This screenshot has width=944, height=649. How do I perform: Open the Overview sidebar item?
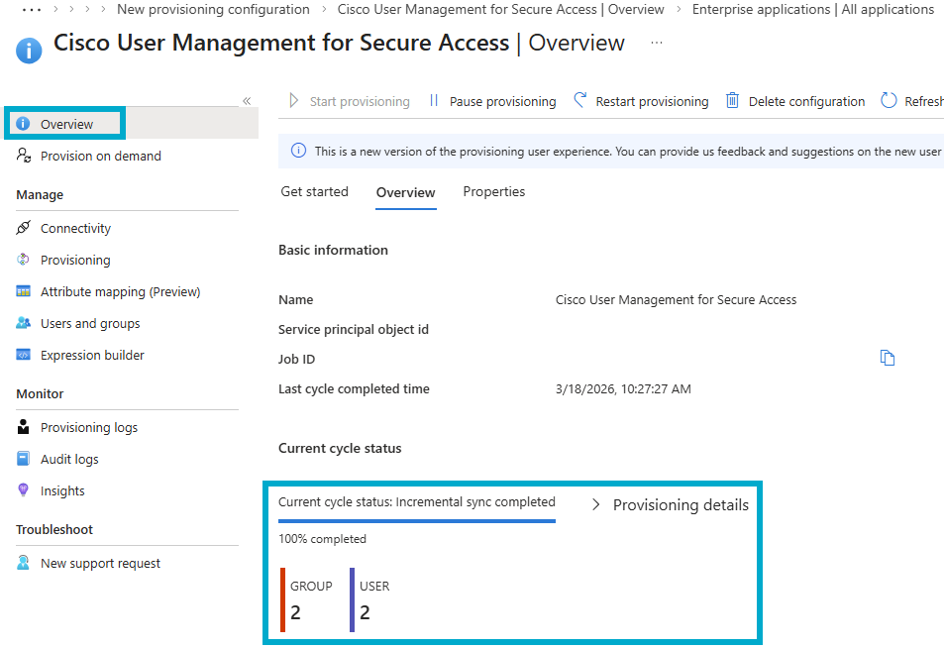pyautogui.click(x=65, y=124)
